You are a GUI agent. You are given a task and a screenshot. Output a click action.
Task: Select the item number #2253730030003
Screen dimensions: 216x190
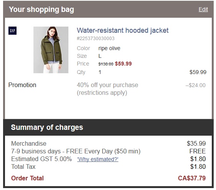[96, 39]
